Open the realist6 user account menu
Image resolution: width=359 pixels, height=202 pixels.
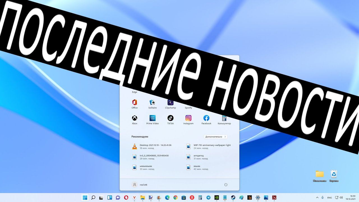point(140,185)
